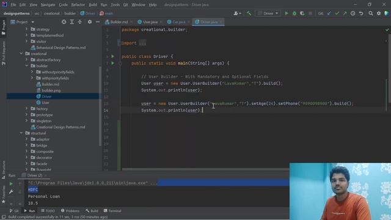This screenshot has width=391, height=220.
Task: Switch to Car.java editor tab
Action: click(x=178, y=22)
